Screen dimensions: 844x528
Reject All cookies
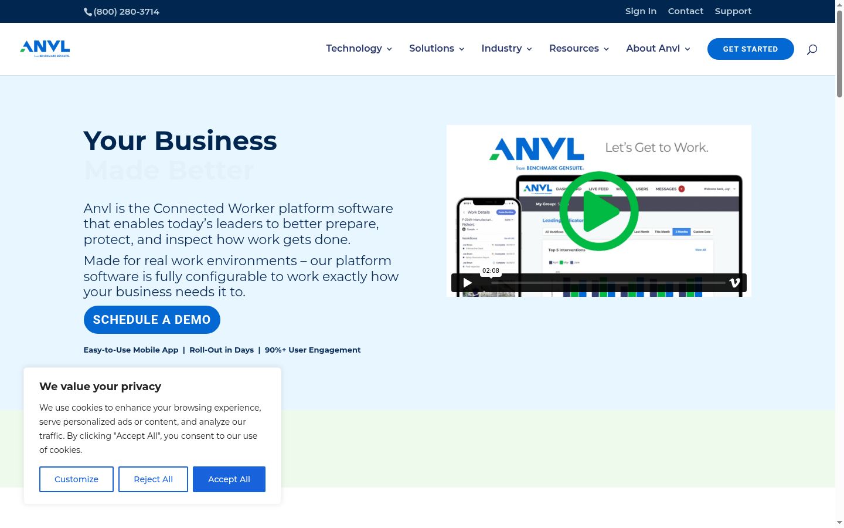coord(154,479)
